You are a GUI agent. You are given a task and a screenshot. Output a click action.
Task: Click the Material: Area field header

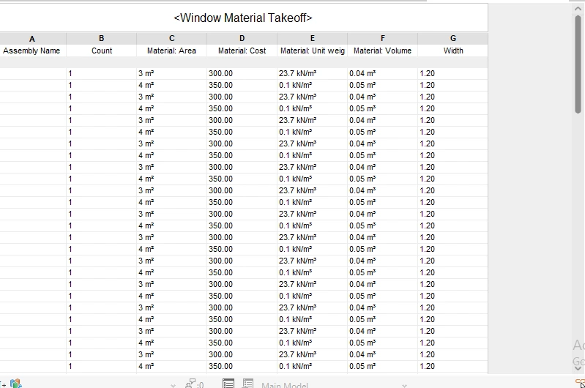(x=171, y=51)
